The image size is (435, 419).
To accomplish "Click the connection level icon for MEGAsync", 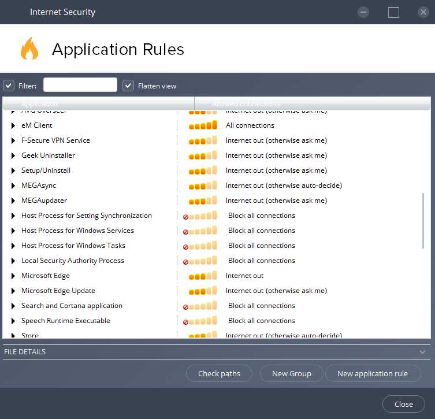I will point(203,185).
